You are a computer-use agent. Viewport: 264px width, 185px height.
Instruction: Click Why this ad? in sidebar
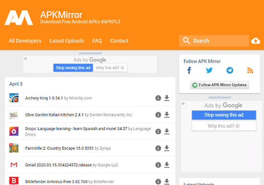click(x=224, y=126)
